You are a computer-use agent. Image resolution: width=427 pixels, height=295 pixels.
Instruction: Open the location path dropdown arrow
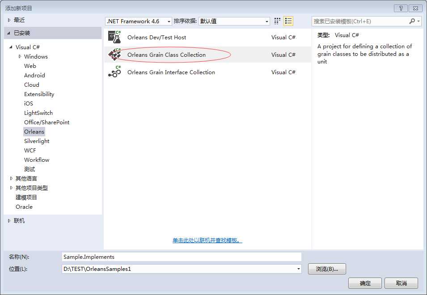point(299,269)
